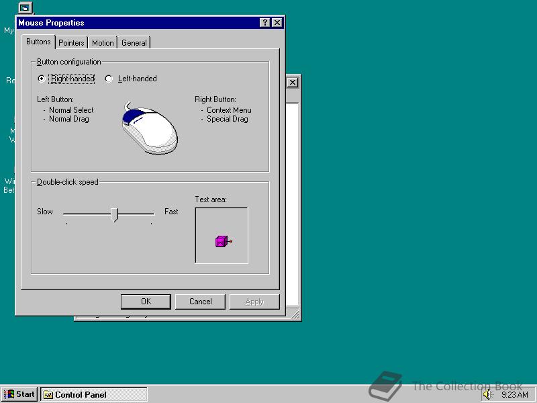Click the Cancel button
This screenshot has width=537, height=403.
(x=200, y=302)
